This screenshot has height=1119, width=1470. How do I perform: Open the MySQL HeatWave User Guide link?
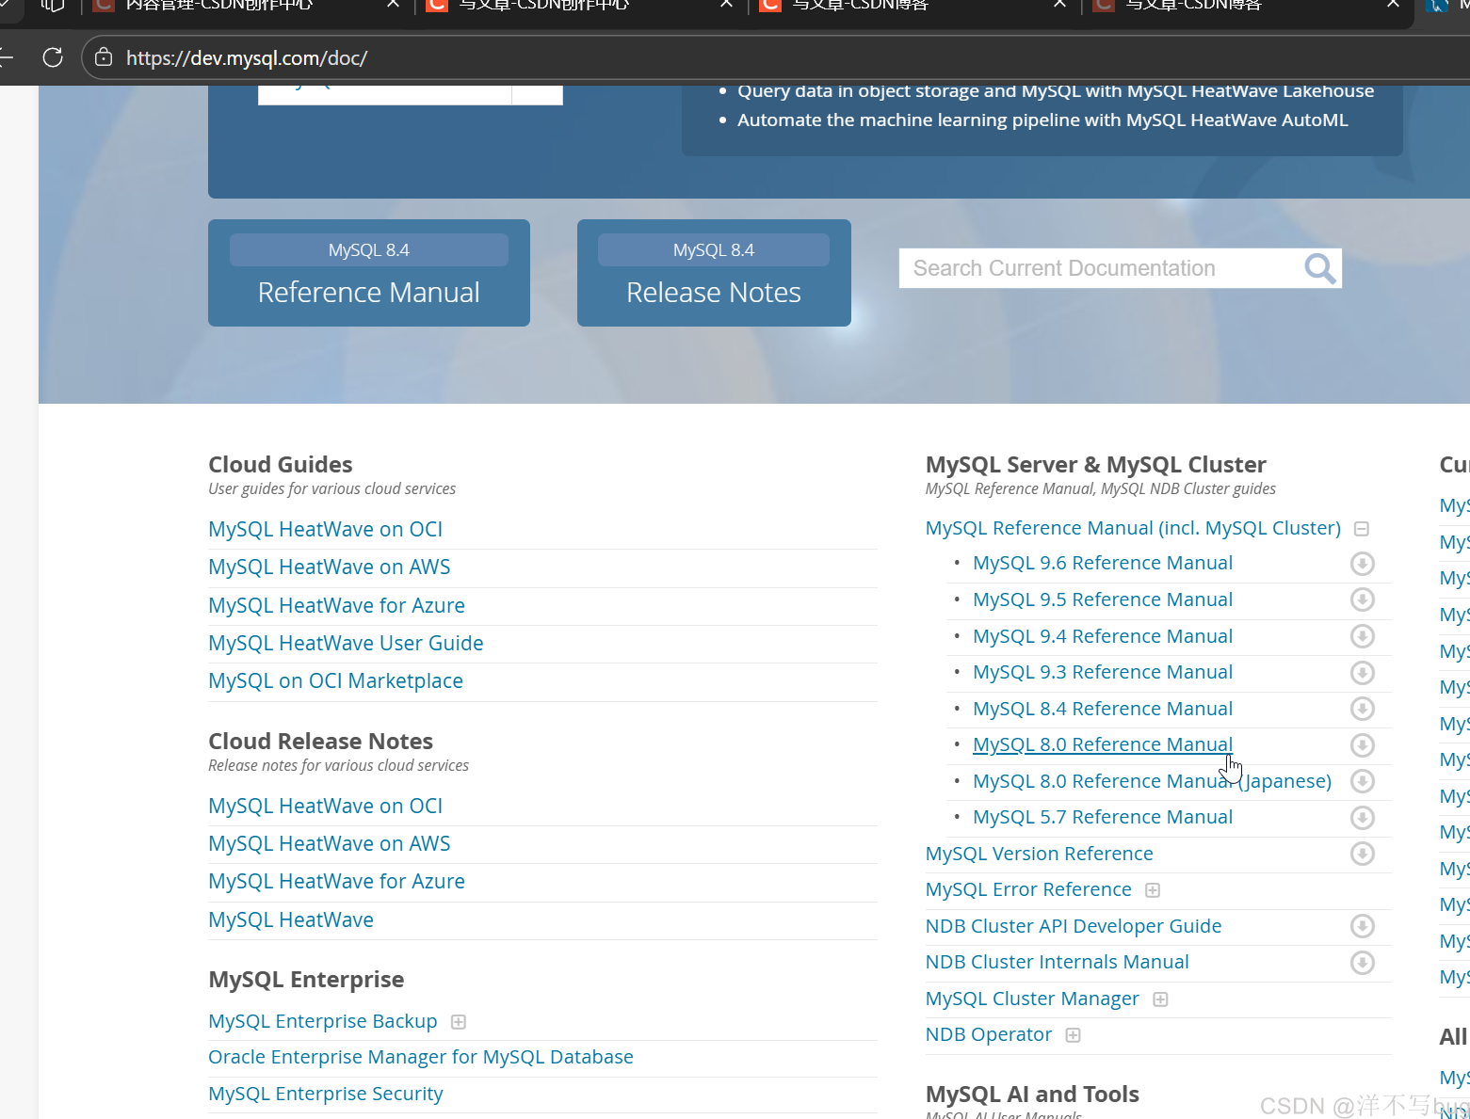pos(346,644)
